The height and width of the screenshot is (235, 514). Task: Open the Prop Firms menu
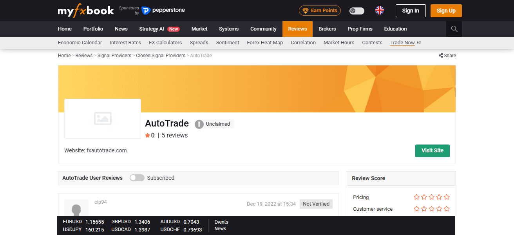click(360, 29)
